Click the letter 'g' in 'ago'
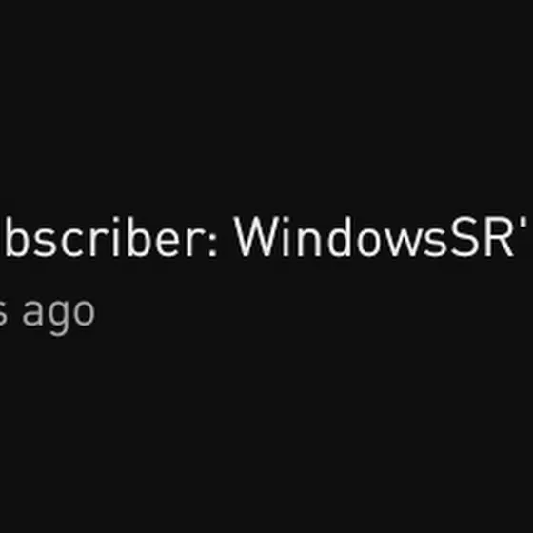 58,318
